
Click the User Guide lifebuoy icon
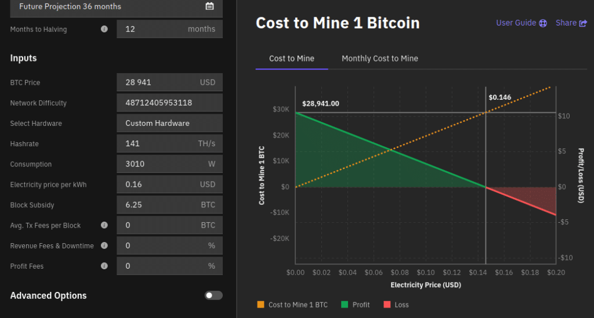(x=543, y=23)
